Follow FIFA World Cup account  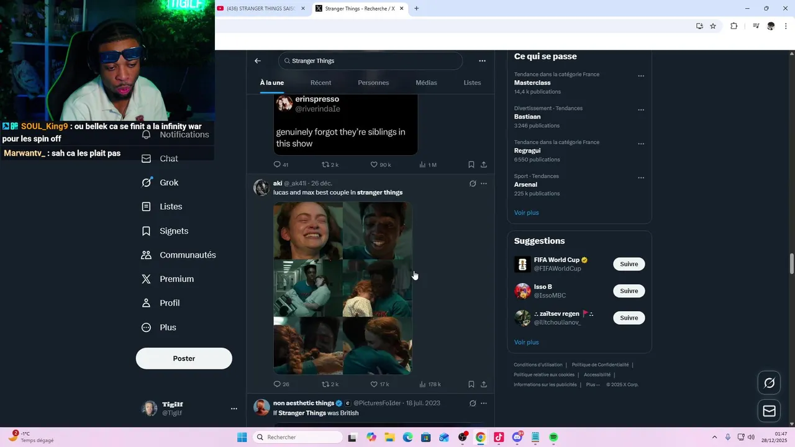tap(629, 264)
